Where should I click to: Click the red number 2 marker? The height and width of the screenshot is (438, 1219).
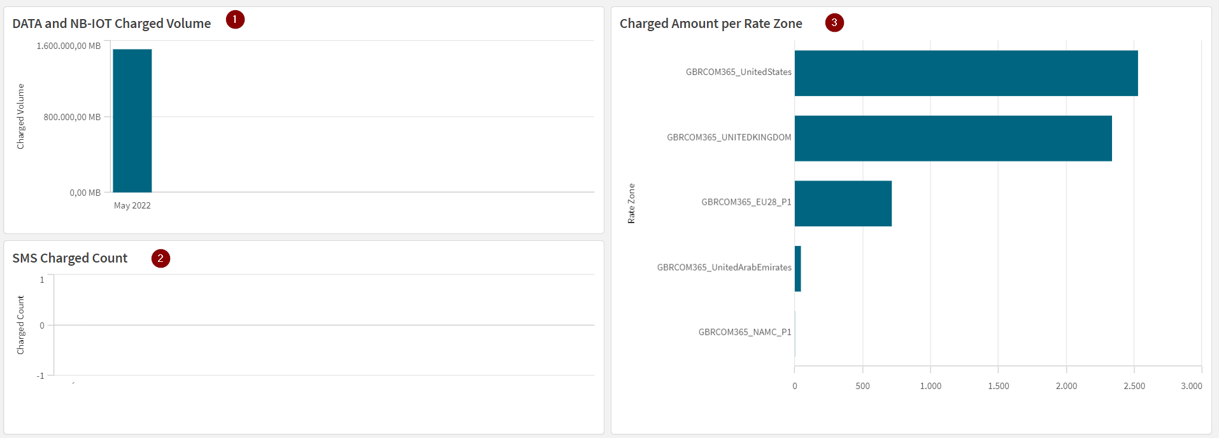tap(160, 258)
